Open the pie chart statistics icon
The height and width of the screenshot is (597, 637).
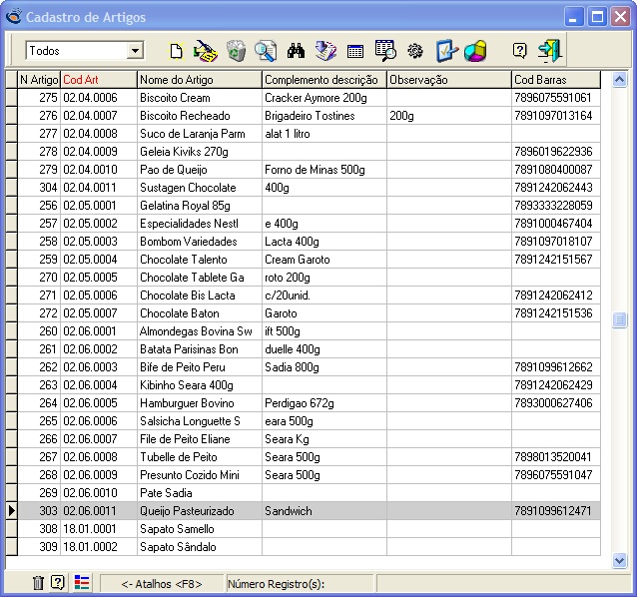(475, 51)
